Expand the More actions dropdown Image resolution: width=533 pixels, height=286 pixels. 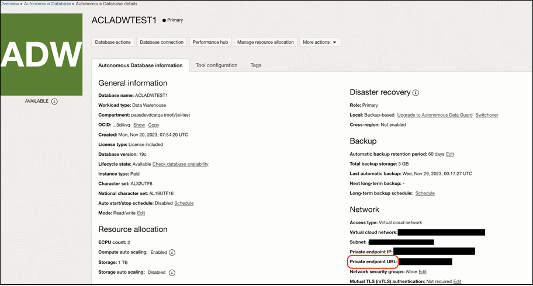click(x=320, y=42)
